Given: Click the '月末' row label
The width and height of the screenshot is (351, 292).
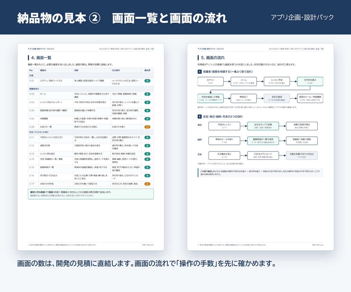Looking at the screenshot, I should tap(200, 155).
